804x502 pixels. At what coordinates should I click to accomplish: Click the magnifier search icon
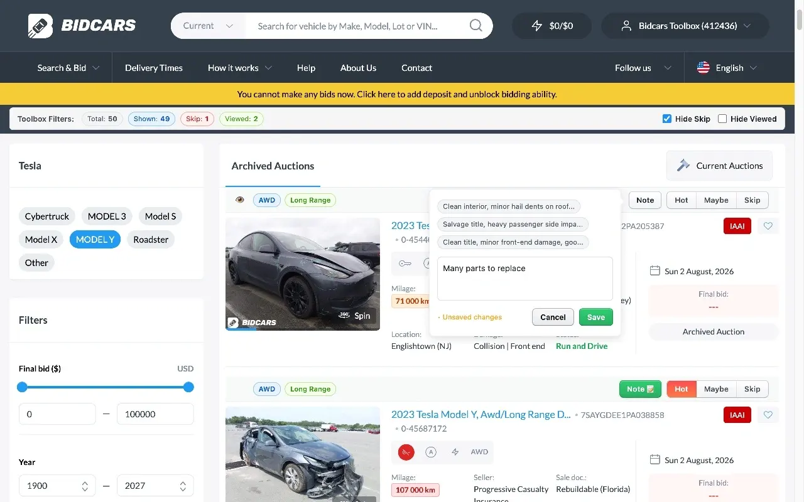[476, 26]
